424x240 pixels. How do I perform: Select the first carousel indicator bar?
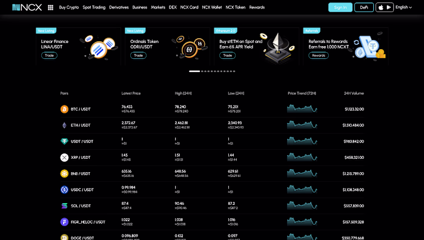(194, 71)
